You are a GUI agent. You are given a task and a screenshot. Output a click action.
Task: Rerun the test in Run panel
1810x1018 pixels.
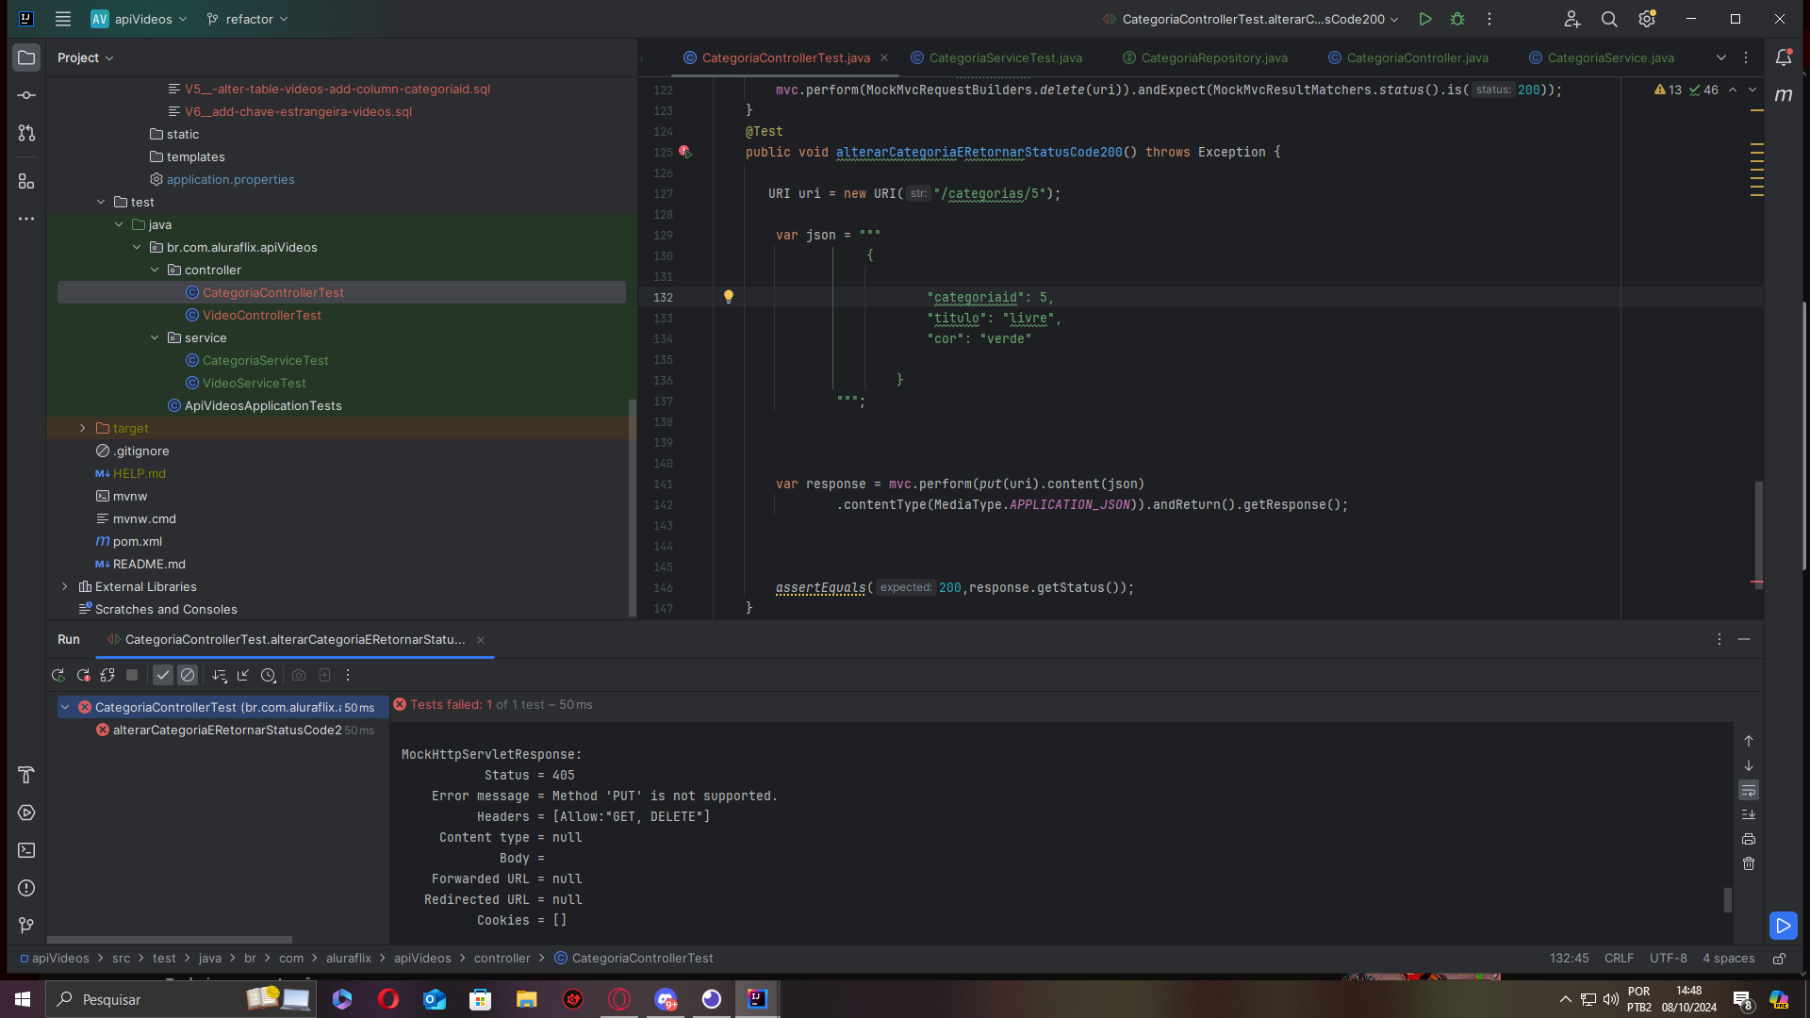(58, 675)
